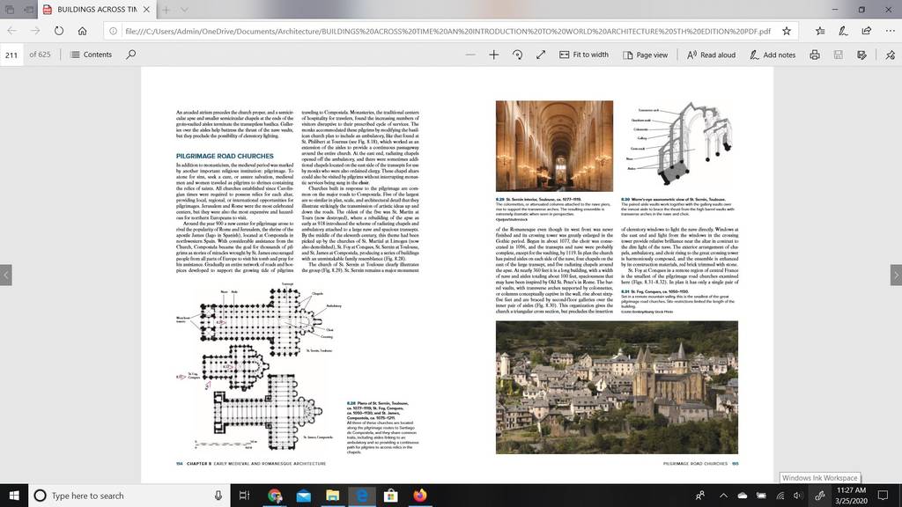Go to next page arrow
Image resolution: width=902 pixels, height=507 pixels.
(x=896, y=275)
